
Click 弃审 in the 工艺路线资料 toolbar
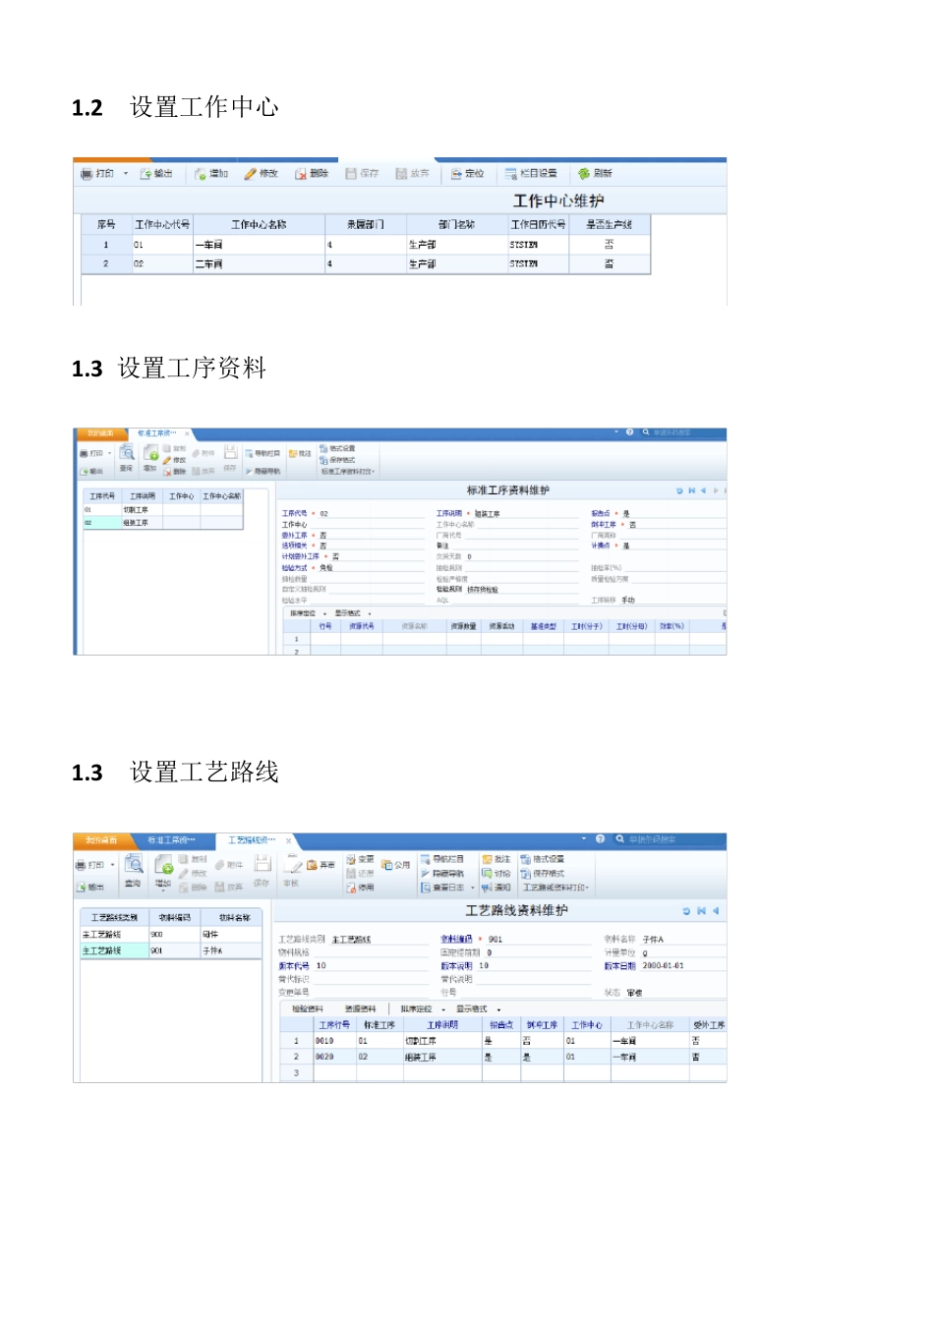321,865
